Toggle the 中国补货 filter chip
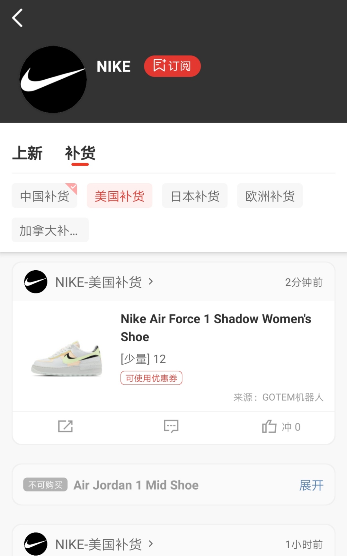The height and width of the screenshot is (556, 347). [x=44, y=196]
